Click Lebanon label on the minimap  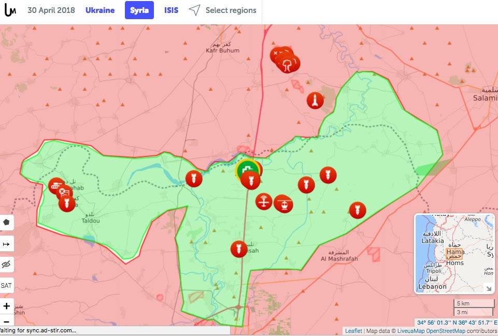click(x=432, y=286)
